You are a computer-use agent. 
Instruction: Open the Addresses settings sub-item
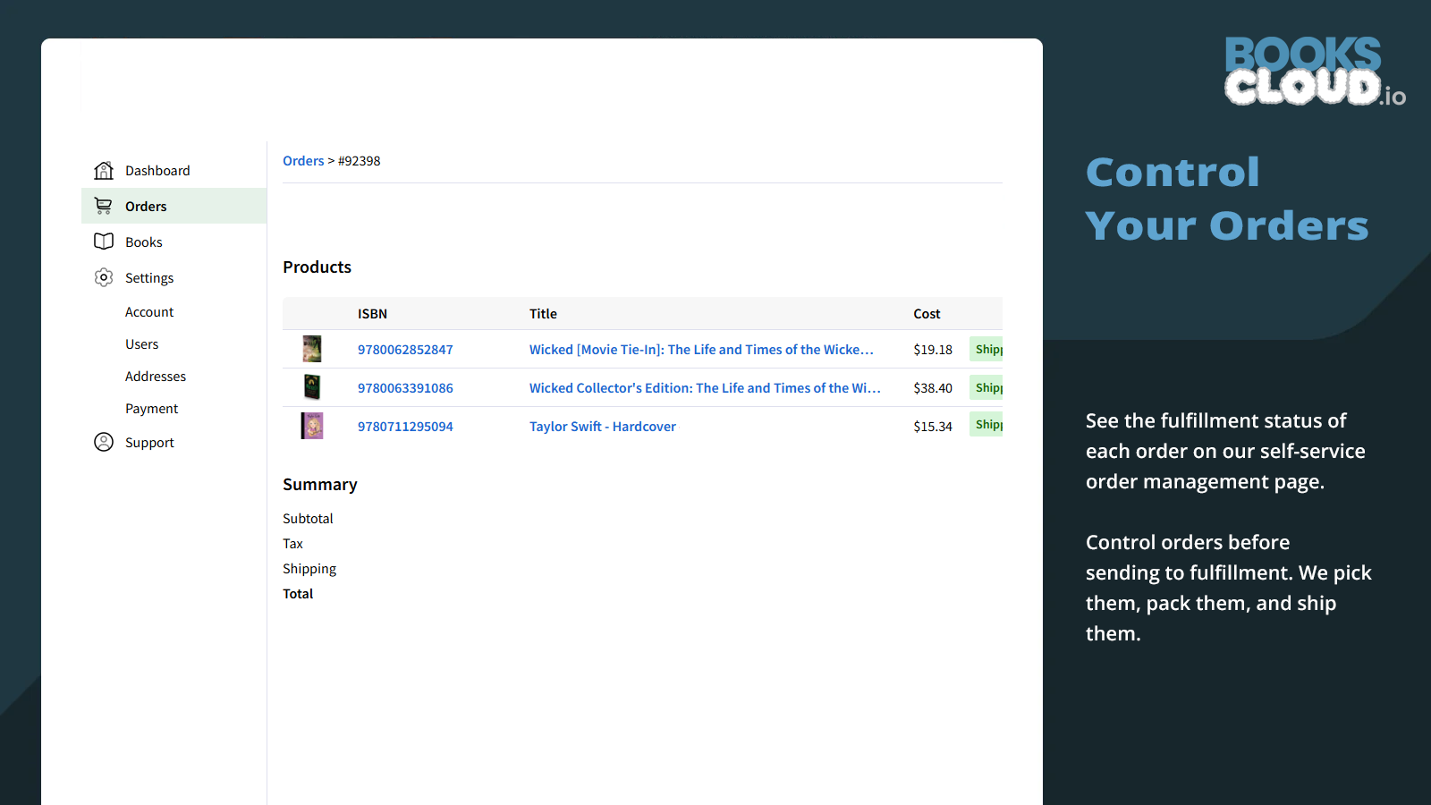pos(156,377)
